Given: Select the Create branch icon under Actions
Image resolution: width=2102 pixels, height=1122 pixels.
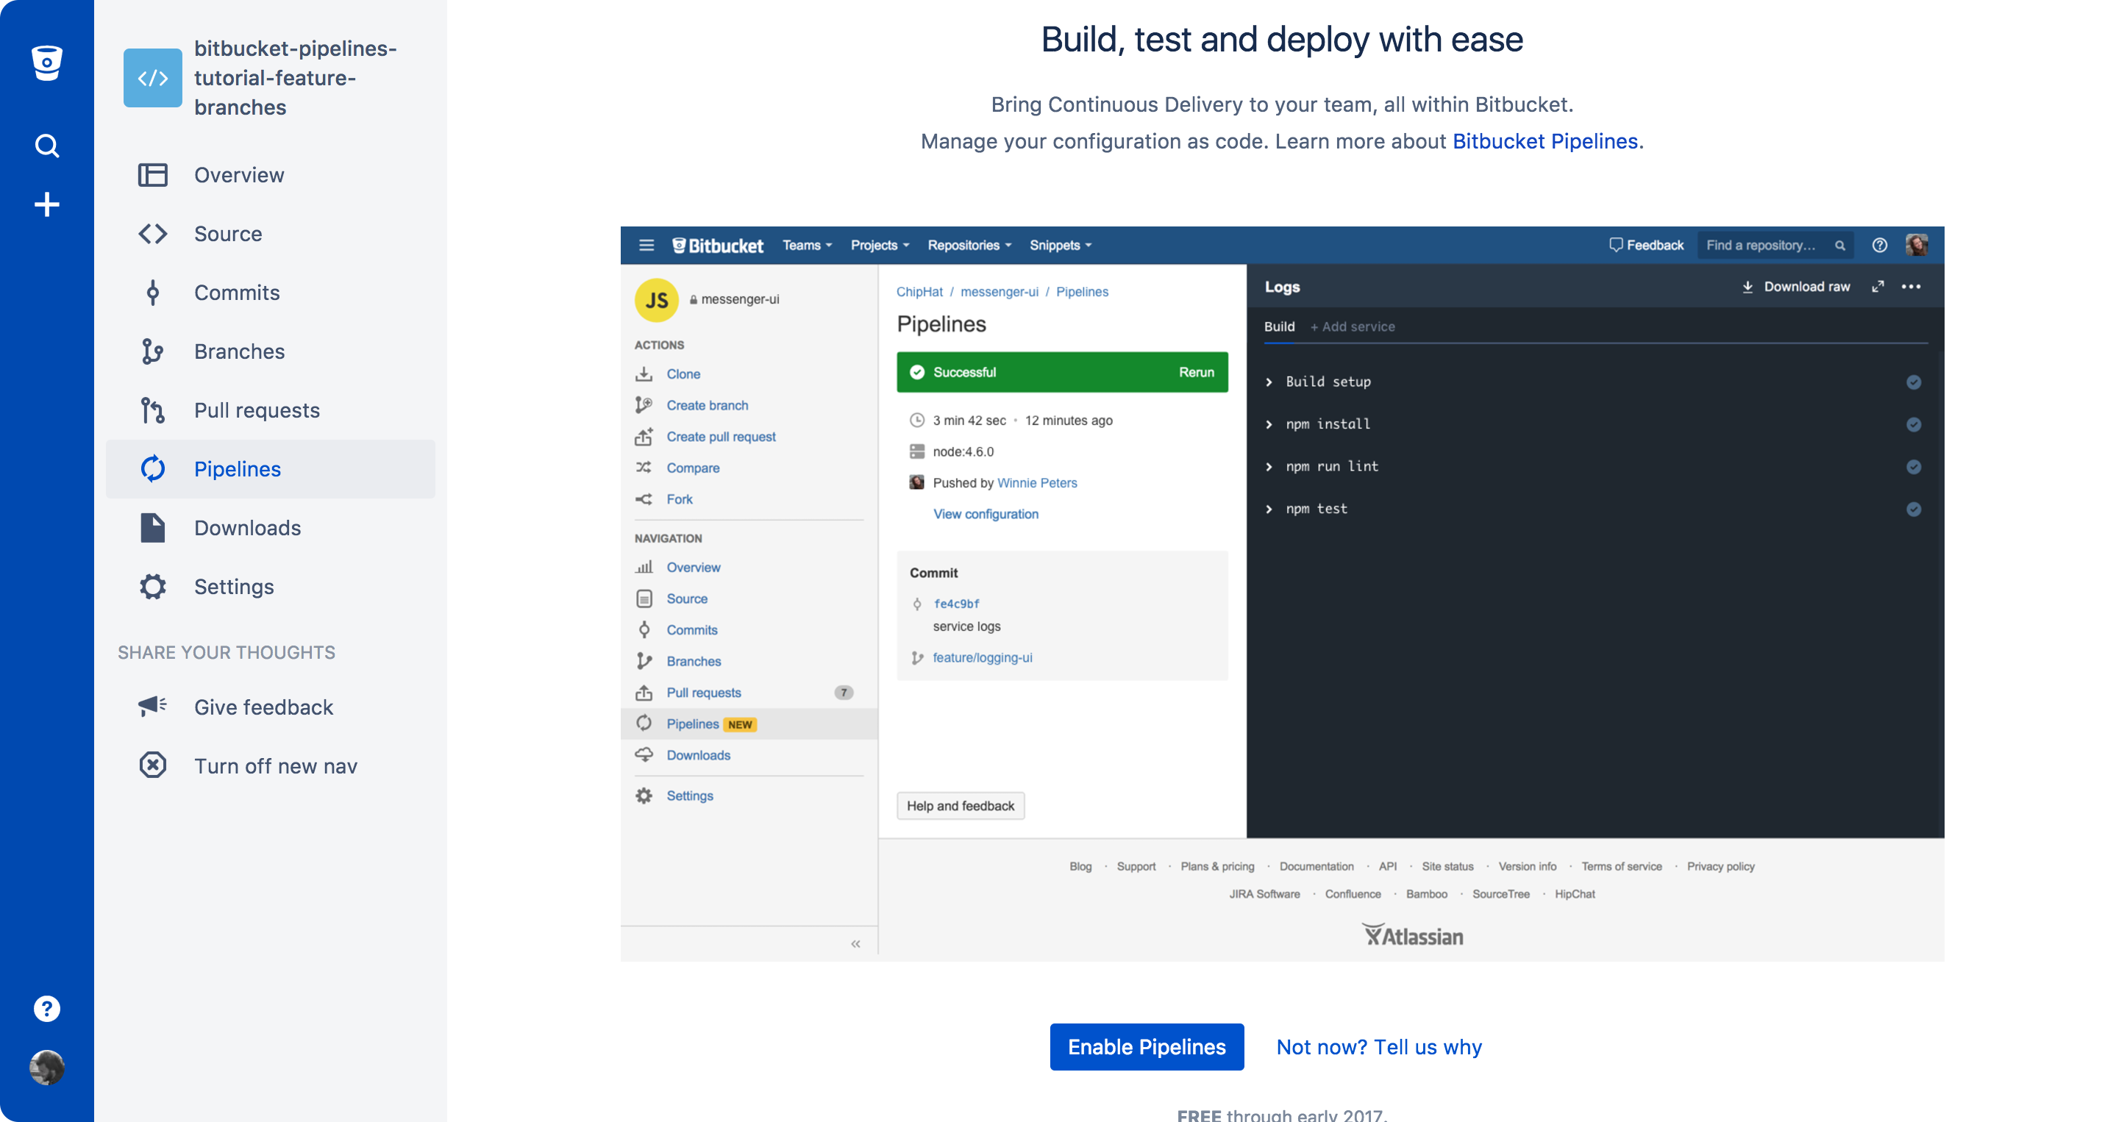Looking at the screenshot, I should 644,404.
